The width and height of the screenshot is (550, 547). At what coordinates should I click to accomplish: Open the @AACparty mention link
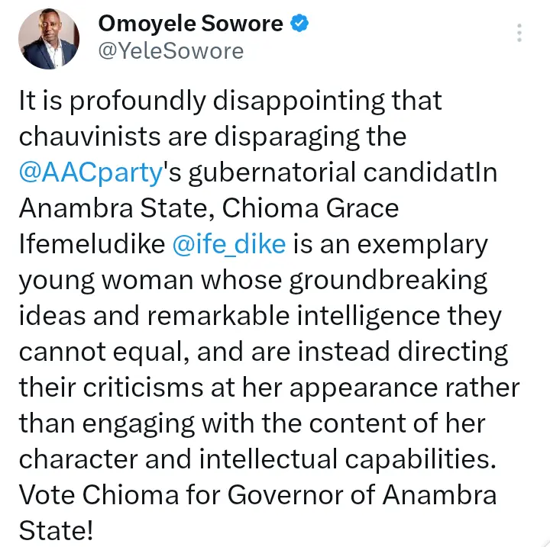click(x=90, y=172)
